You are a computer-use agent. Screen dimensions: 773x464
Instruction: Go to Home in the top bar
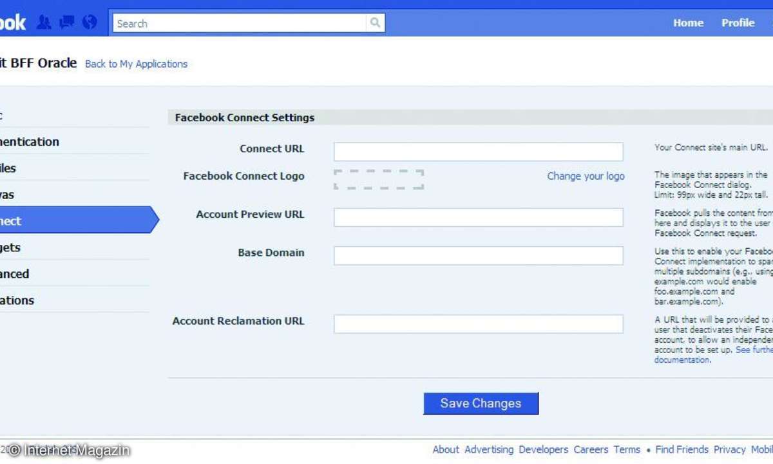[x=688, y=23]
